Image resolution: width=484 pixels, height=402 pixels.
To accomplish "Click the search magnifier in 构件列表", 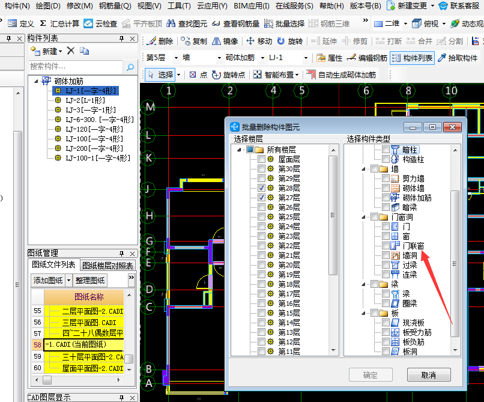I will click(x=130, y=67).
